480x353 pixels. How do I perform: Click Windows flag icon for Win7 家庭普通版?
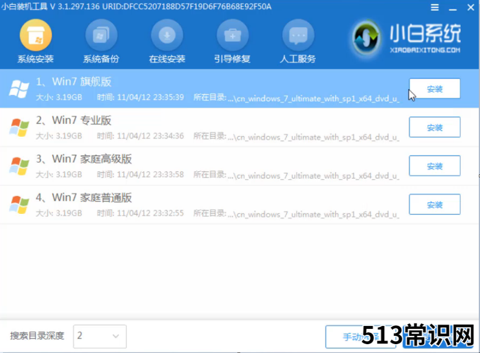pos(19,205)
